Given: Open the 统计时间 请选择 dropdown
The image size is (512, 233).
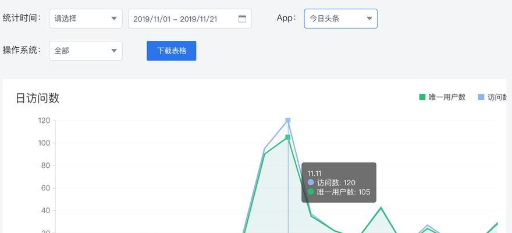Looking at the screenshot, I should (86, 19).
